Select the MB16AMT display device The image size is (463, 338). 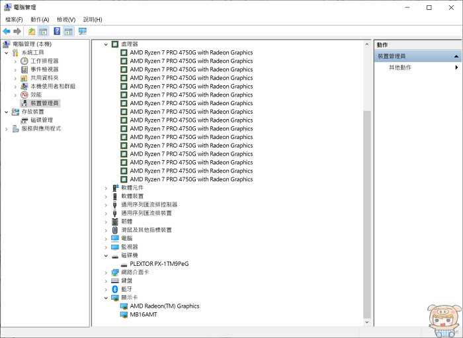pos(144,314)
